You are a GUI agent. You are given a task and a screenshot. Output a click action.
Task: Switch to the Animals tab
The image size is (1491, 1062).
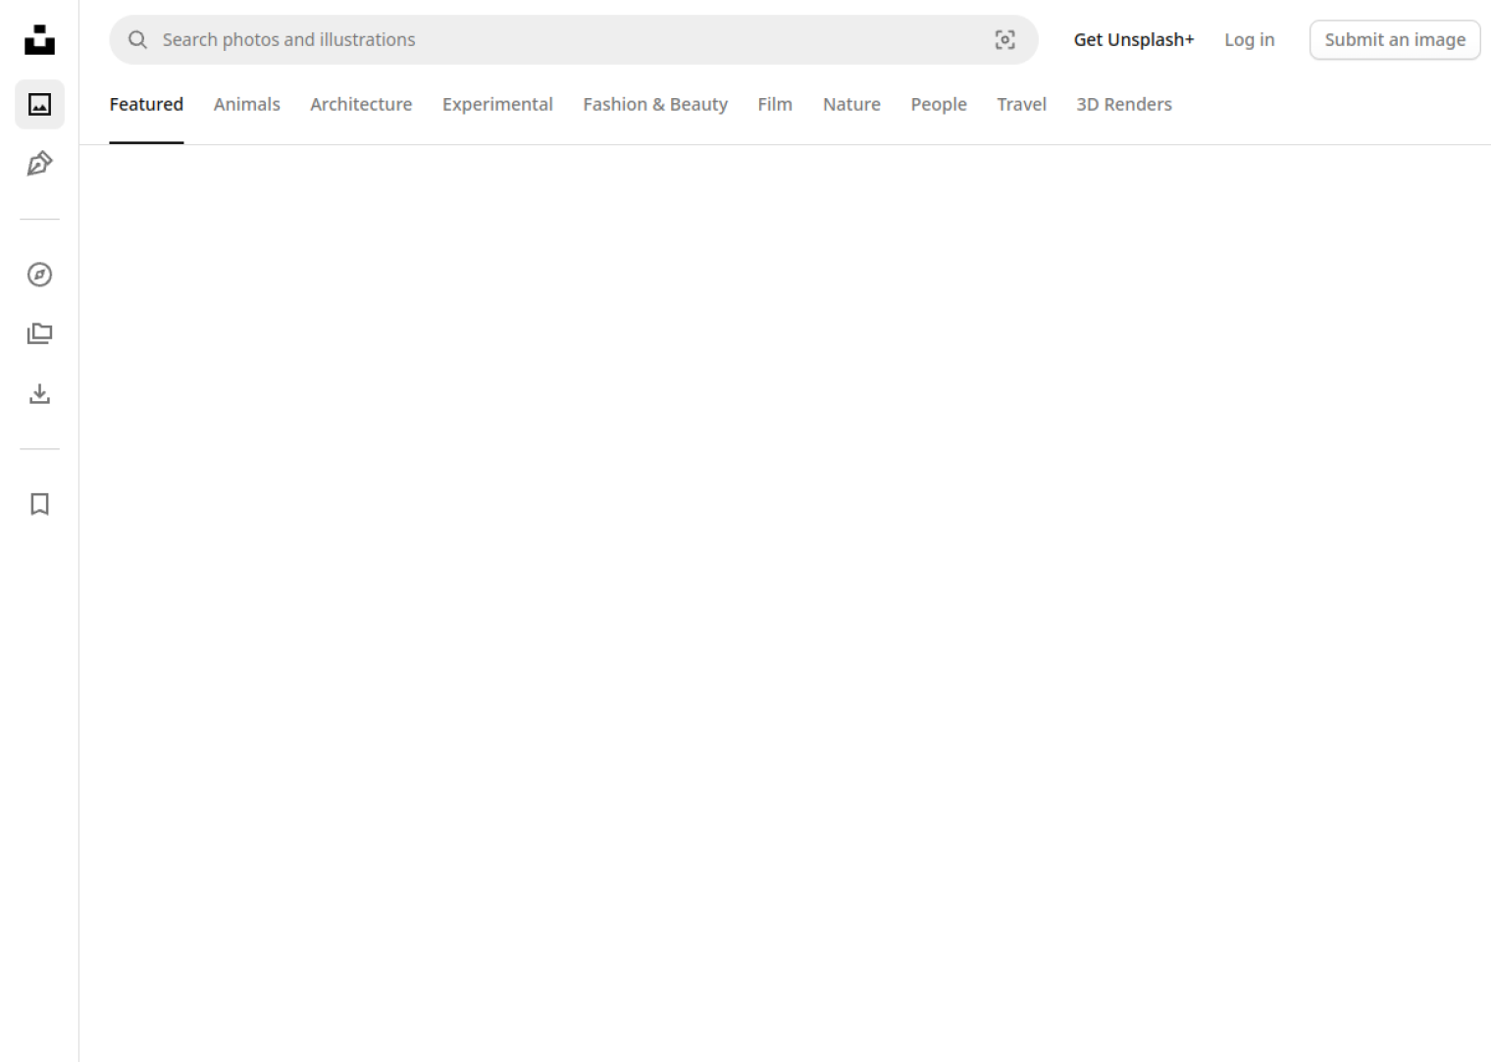(x=247, y=104)
